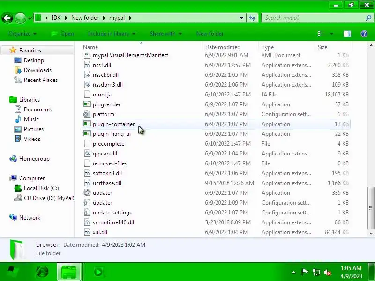
Task: Select the pingsender application icon
Action: pos(87,104)
